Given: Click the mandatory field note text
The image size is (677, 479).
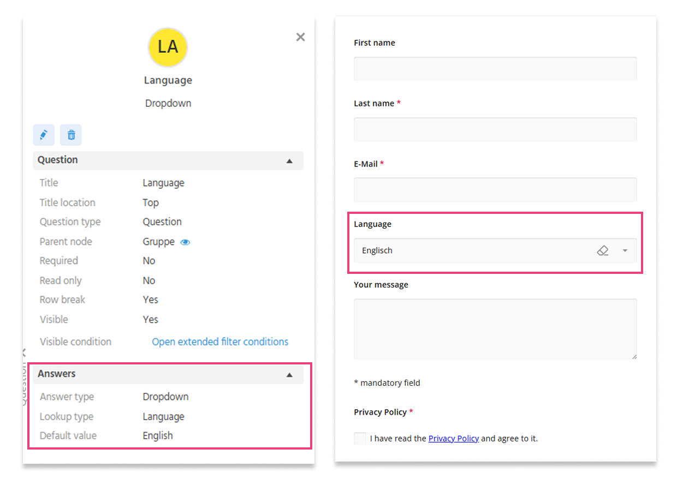Looking at the screenshot, I should [x=387, y=383].
